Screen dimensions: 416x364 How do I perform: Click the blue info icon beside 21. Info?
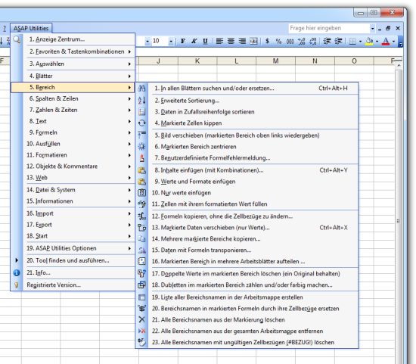17,272
